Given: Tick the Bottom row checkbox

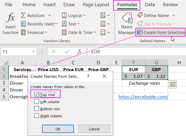Looking at the screenshot, I should coord(37,109).
